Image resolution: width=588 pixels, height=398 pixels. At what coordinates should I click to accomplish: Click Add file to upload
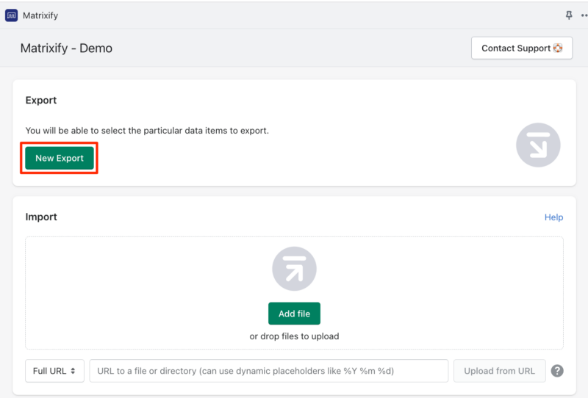click(x=295, y=314)
